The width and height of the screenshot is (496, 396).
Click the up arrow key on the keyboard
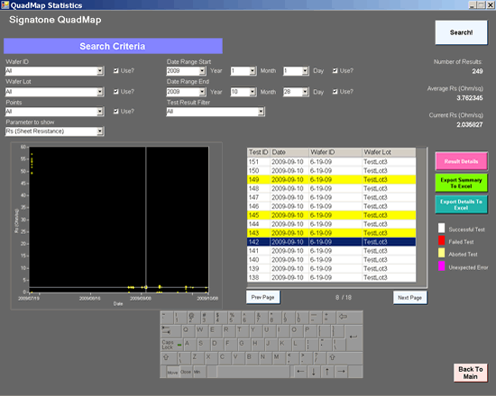327,372
